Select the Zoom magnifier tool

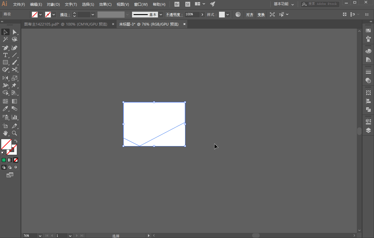point(14,133)
